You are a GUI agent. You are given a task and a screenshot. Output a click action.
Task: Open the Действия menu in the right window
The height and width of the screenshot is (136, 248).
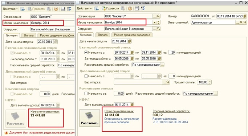point(84,8)
